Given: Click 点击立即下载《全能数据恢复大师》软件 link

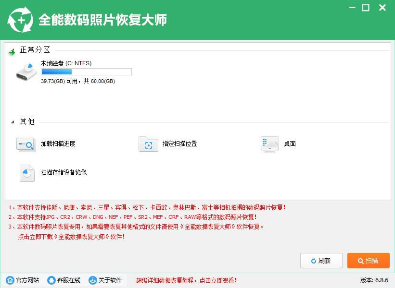Looking at the screenshot, I should click(x=72, y=237).
